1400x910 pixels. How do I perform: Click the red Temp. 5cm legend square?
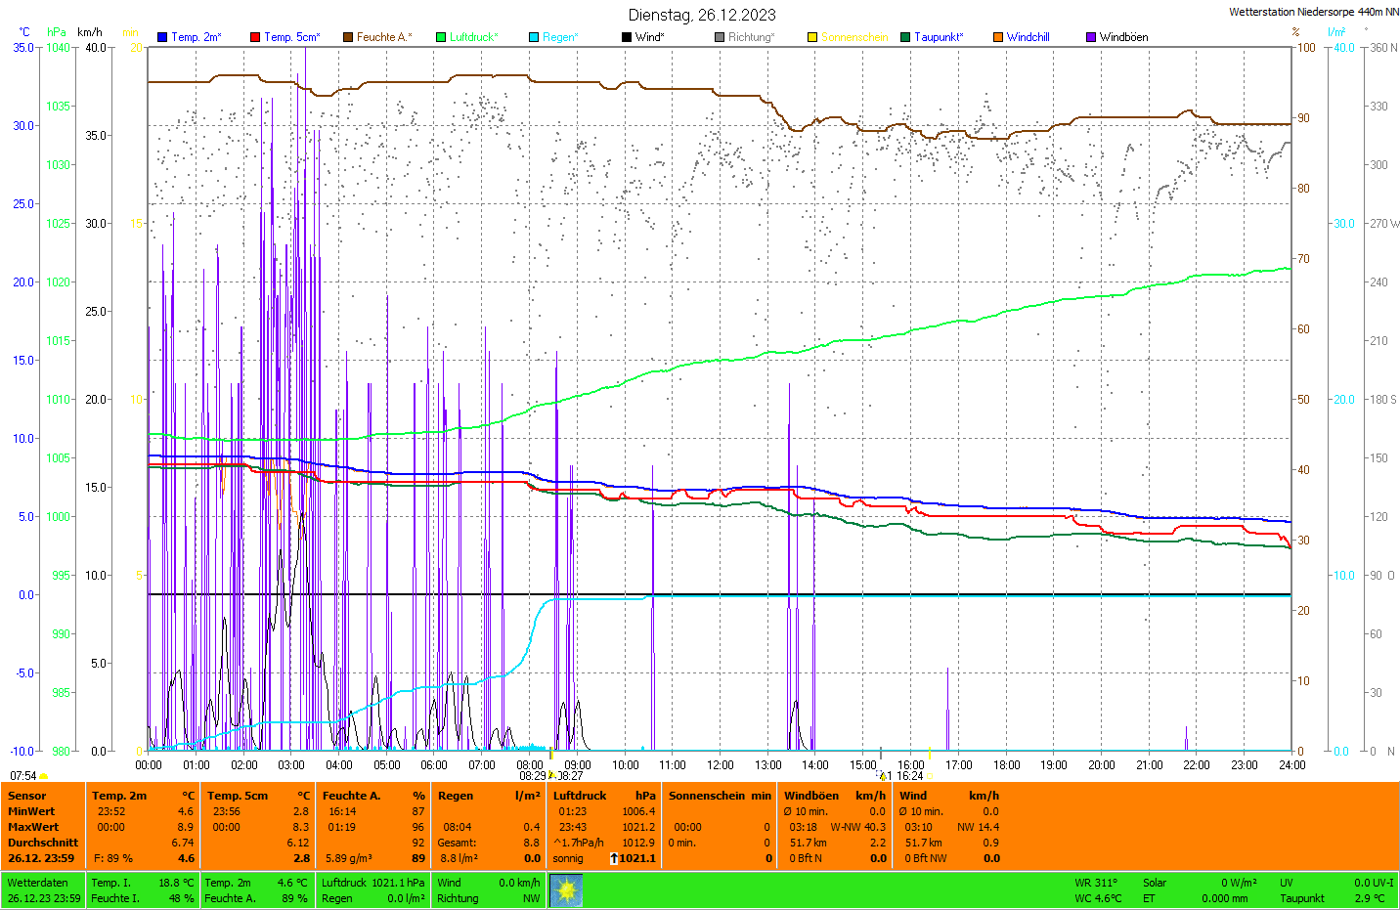255,37
